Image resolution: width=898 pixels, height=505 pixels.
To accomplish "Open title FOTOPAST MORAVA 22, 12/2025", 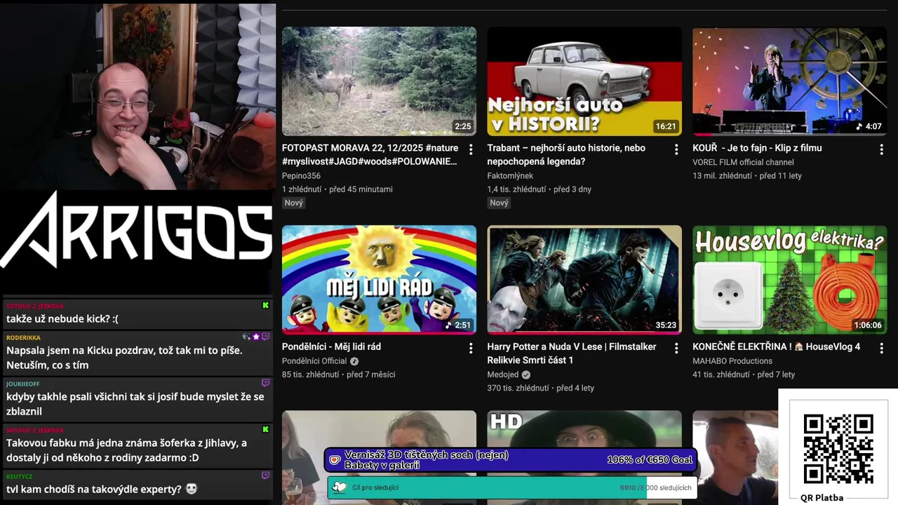I will coord(370,154).
